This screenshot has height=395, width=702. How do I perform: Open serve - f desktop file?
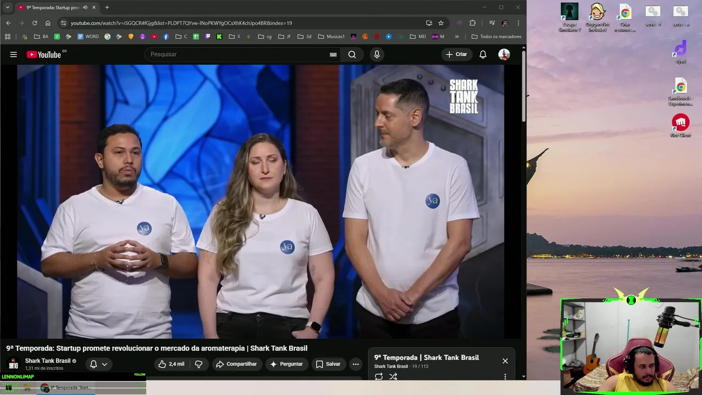(653, 16)
